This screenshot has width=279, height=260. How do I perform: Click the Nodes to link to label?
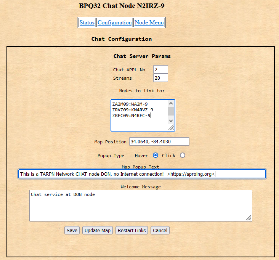coord(142,91)
